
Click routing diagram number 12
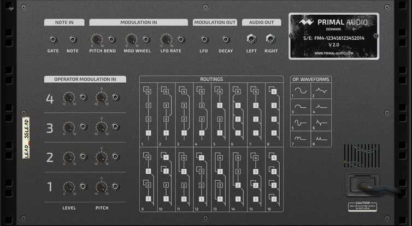click(202, 179)
